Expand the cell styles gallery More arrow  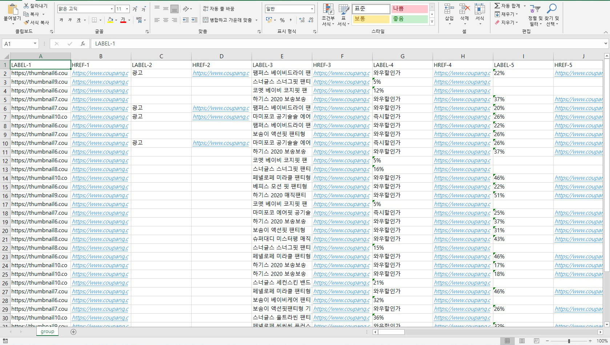[x=432, y=22]
